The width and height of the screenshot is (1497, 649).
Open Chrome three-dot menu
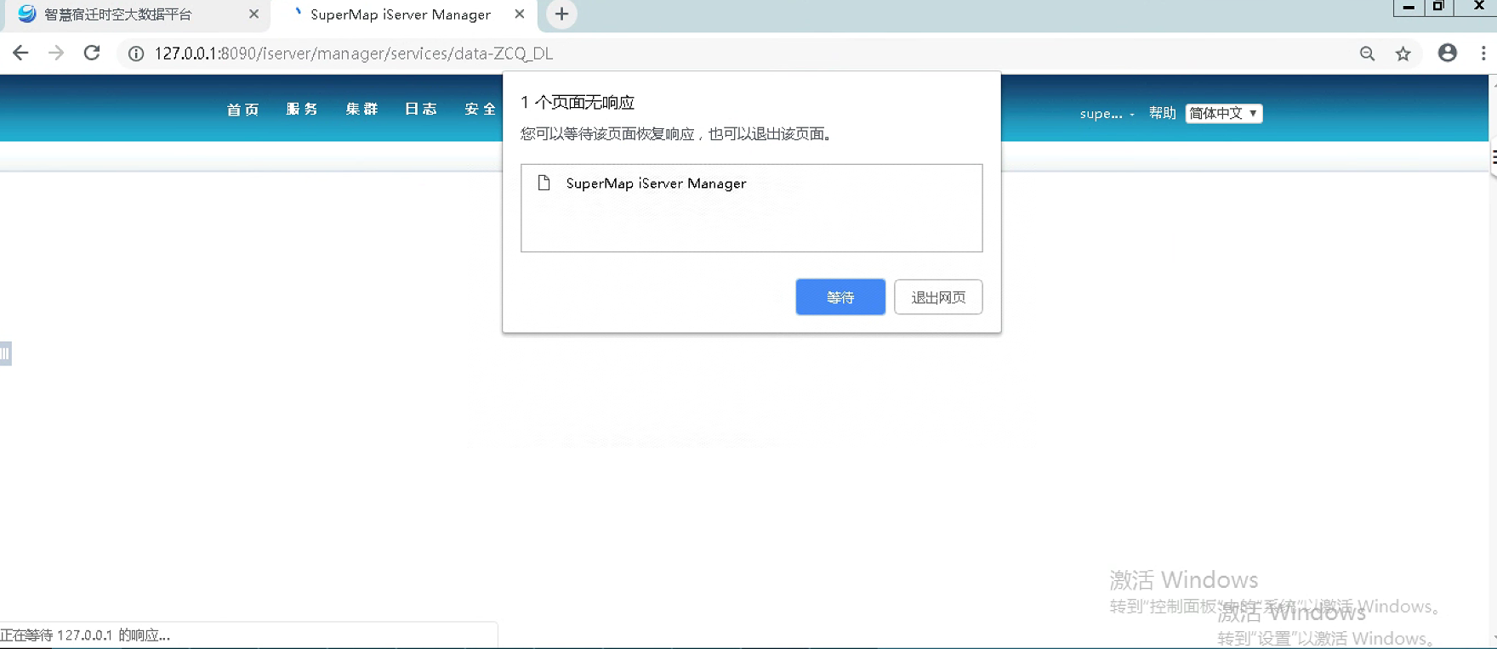(x=1483, y=53)
